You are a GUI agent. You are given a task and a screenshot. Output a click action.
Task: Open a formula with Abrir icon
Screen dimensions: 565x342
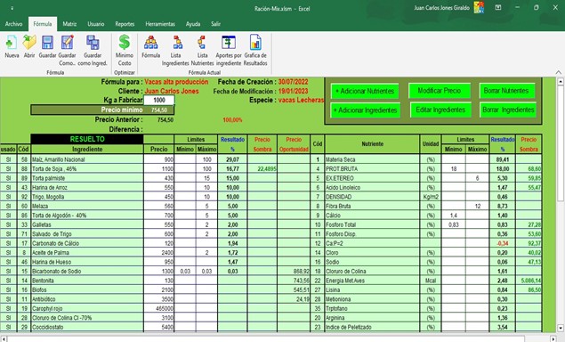coord(29,43)
